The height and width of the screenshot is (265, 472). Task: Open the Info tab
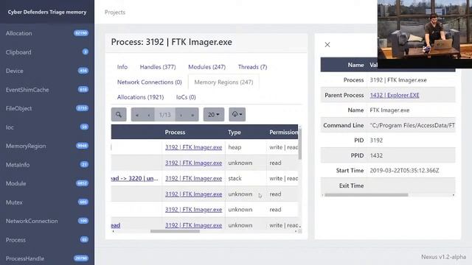(122, 67)
